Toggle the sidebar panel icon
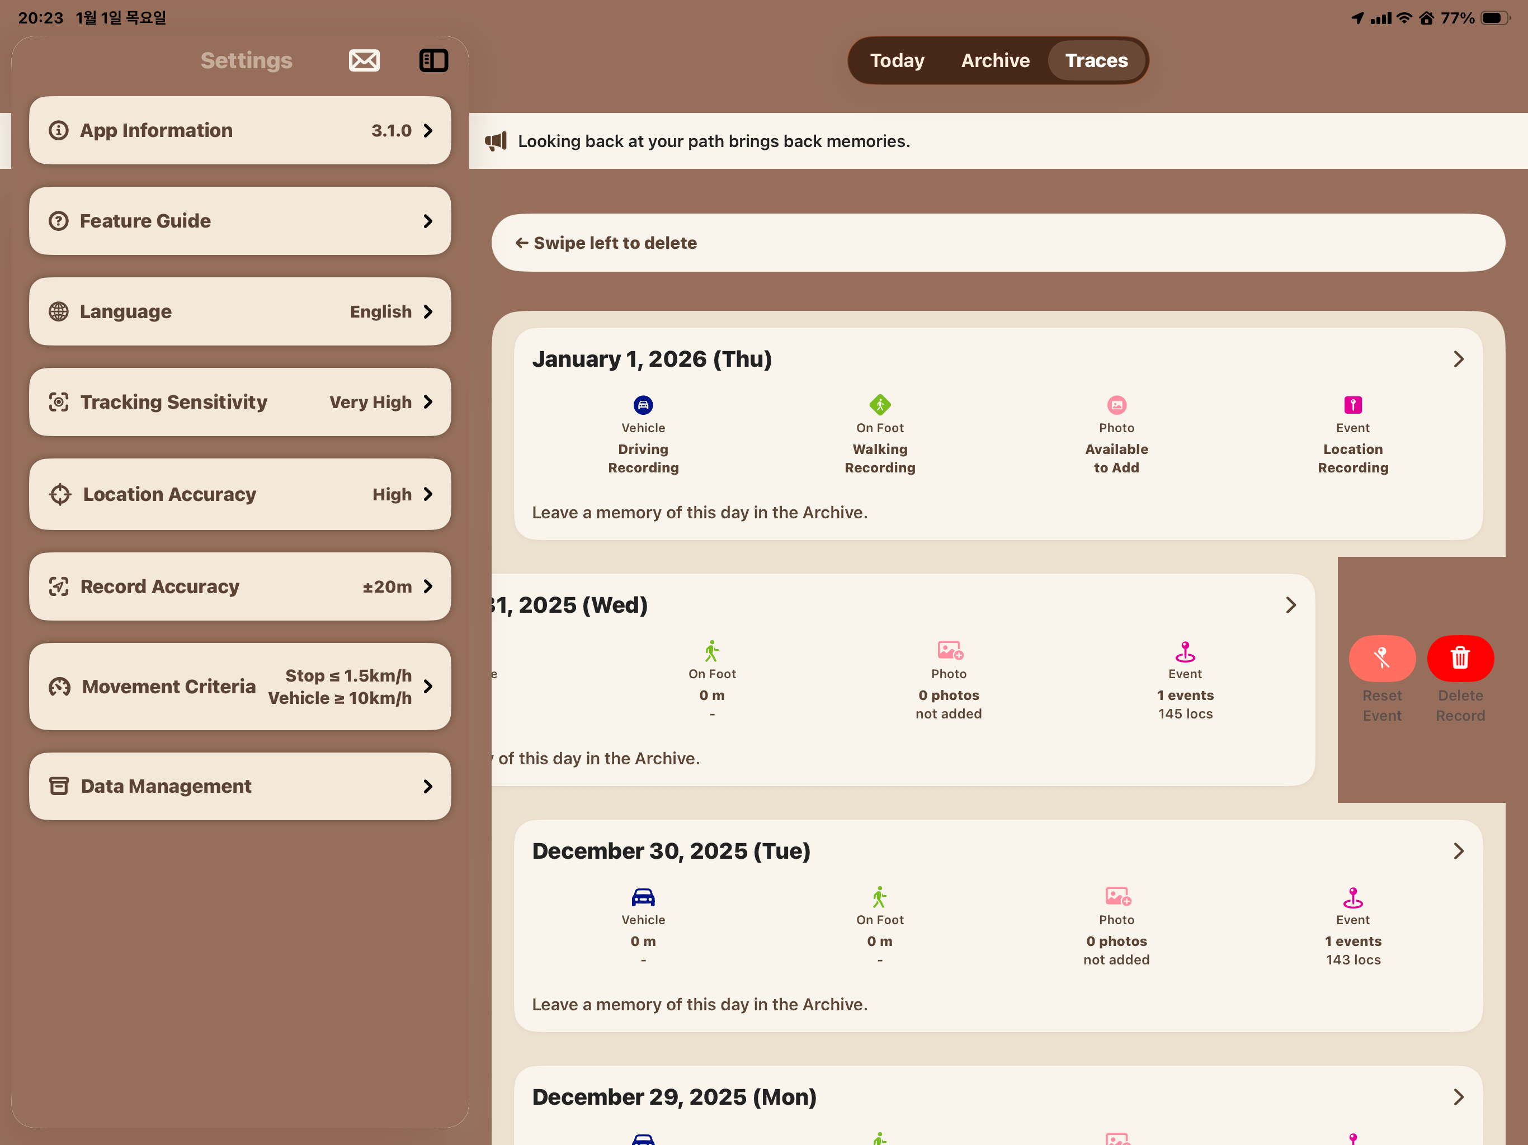1528x1145 pixels. point(434,60)
